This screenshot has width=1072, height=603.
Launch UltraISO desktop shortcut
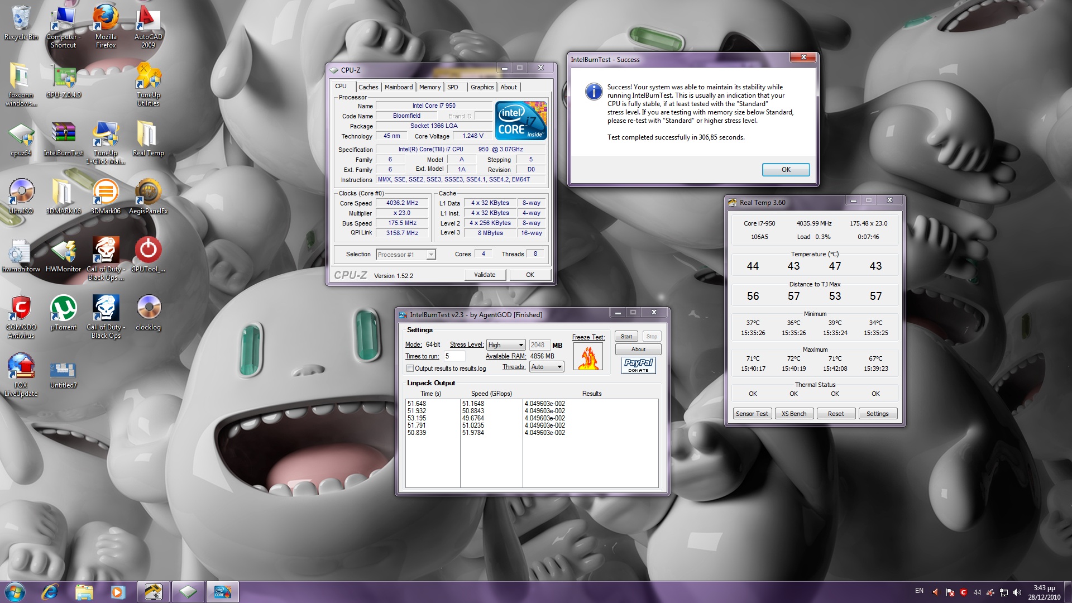pyautogui.click(x=21, y=197)
